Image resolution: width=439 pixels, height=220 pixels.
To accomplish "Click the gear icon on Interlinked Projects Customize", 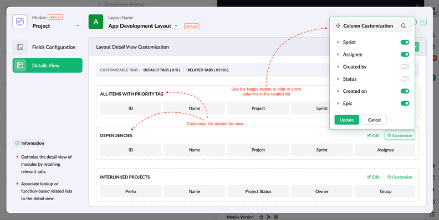I will click(389, 177).
